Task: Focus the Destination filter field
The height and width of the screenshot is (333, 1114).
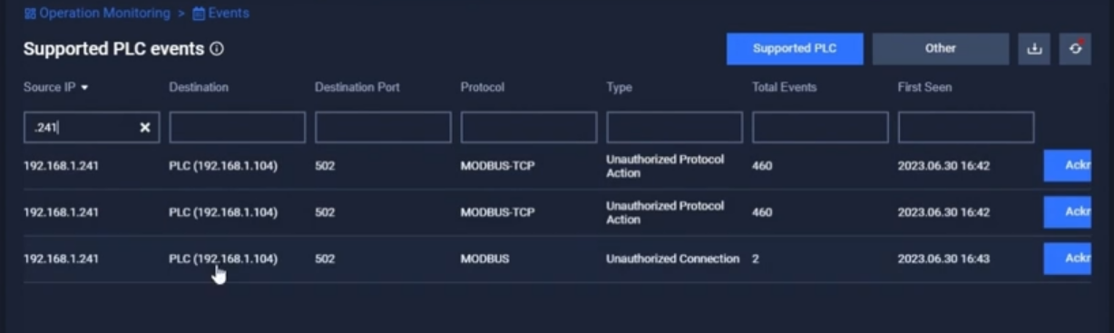Action: pyautogui.click(x=238, y=128)
